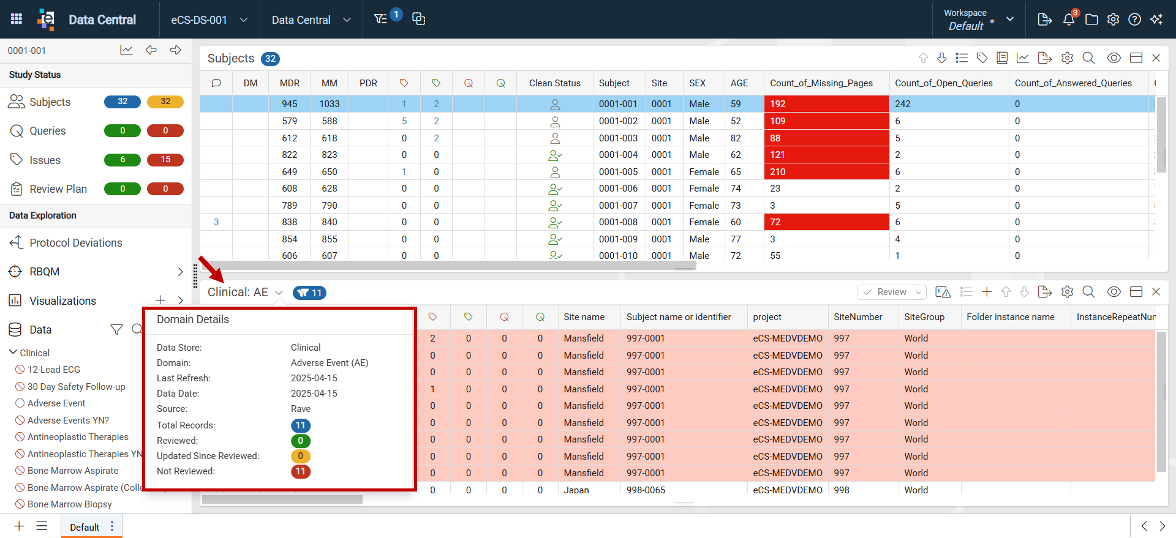Search within the Subjects panel
The image size is (1176, 538).
[x=1088, y=58]
